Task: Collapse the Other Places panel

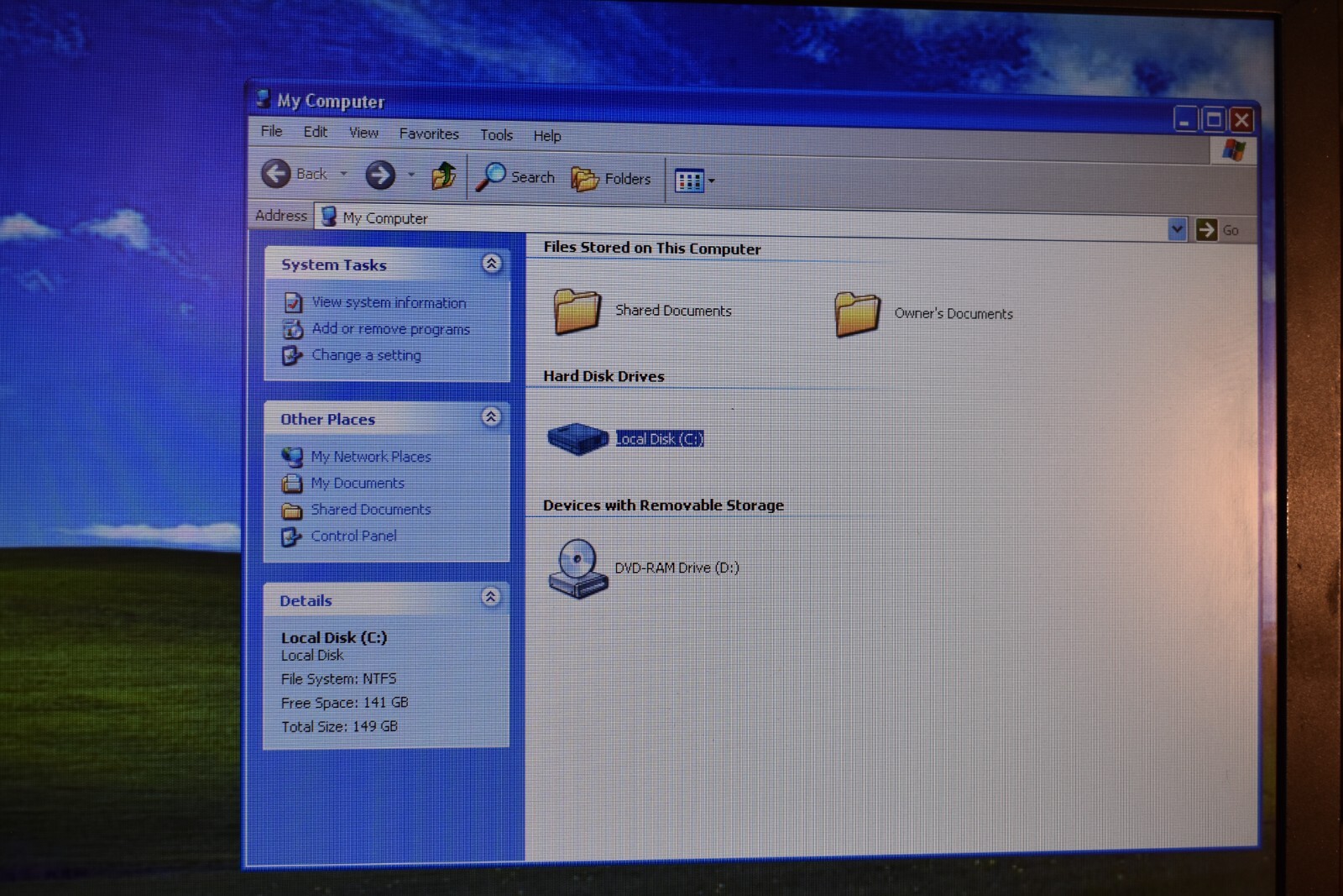Action: (492, 417)
